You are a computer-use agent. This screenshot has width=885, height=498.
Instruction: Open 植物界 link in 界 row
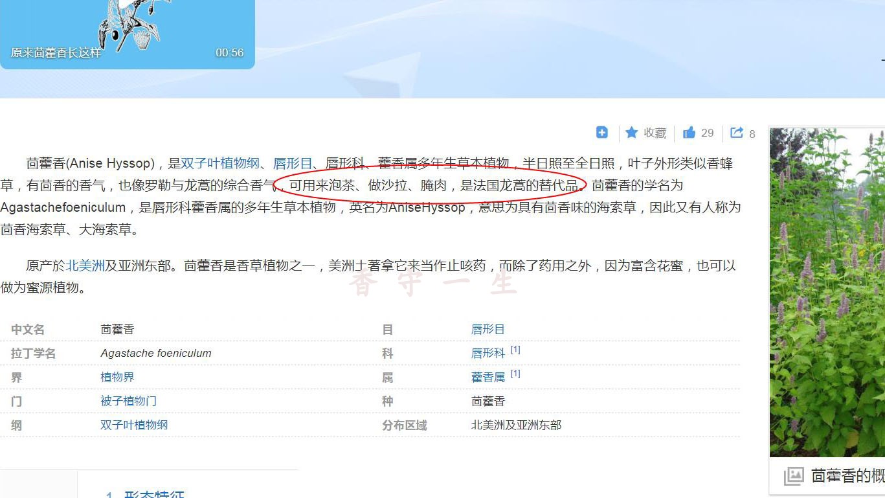pyautogui.click(x=117, y=377)
